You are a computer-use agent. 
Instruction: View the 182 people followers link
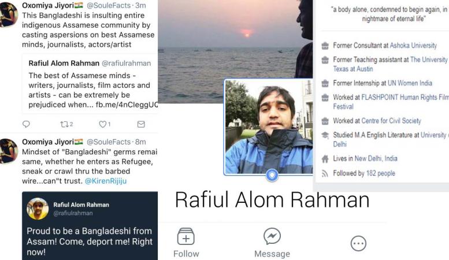381,173
